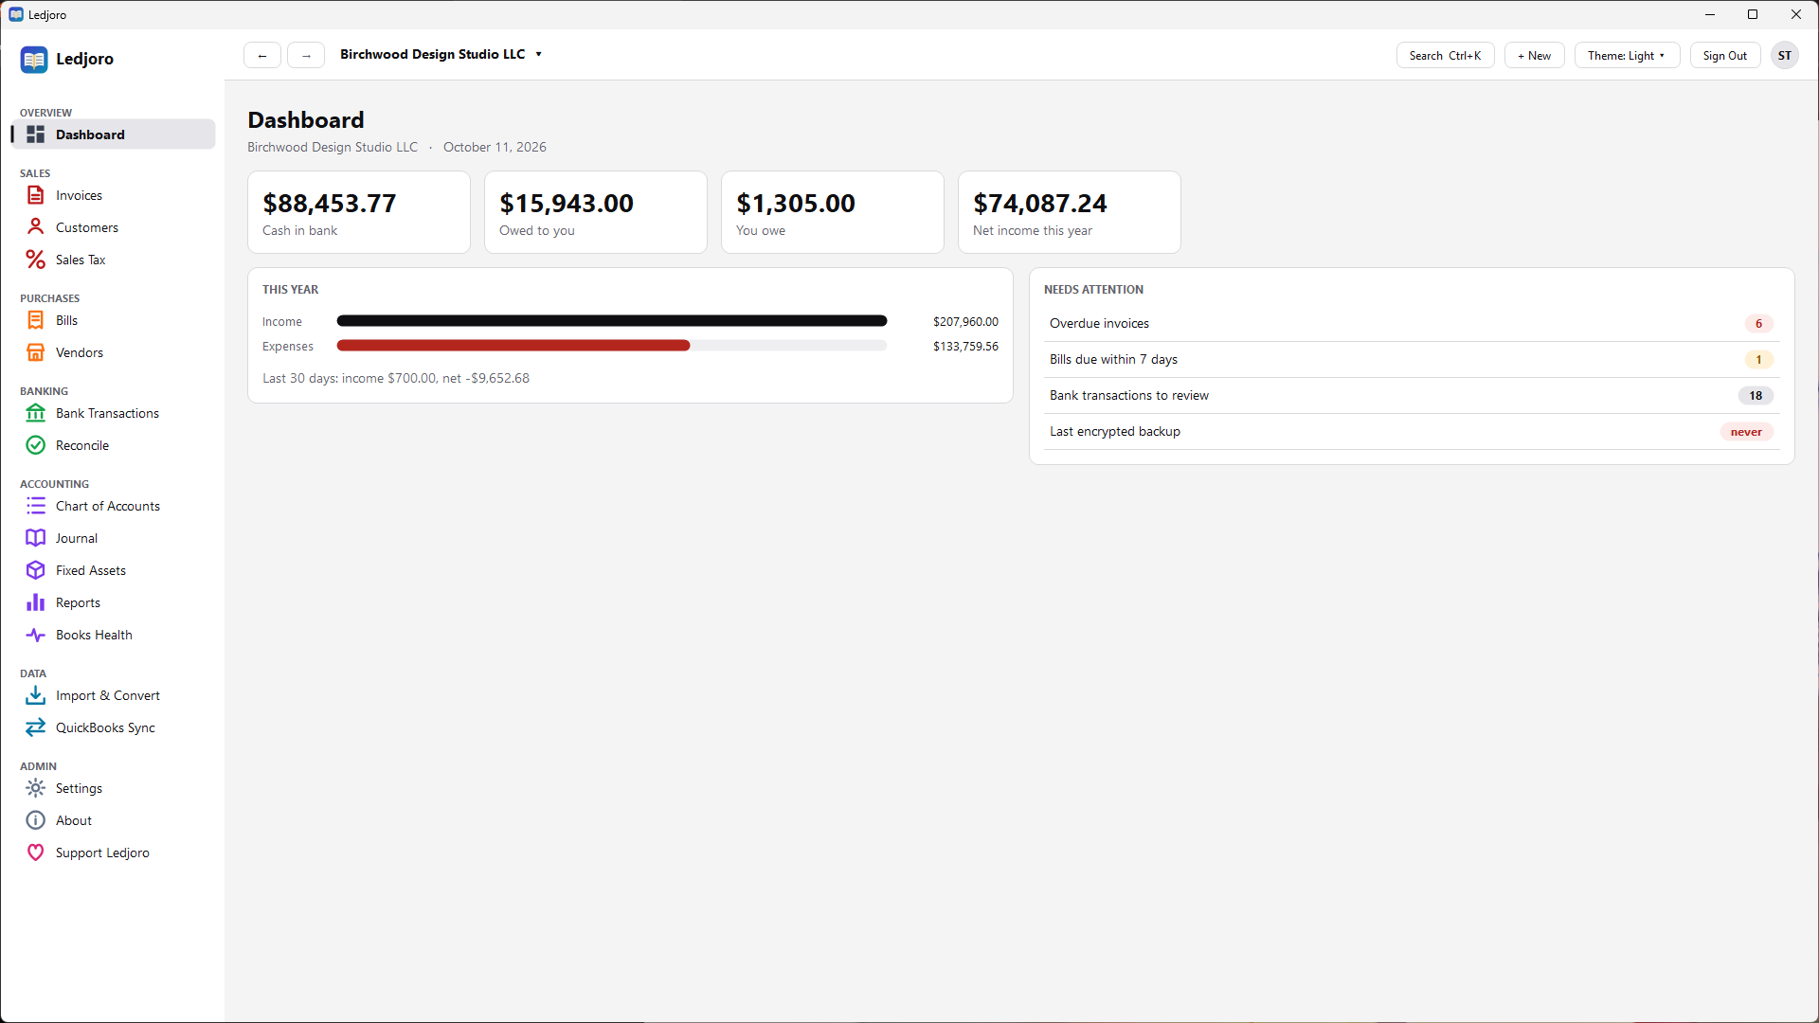The image size is (1819, 1023).
Task: Click the About info icon
Action: tap(35, 820)
